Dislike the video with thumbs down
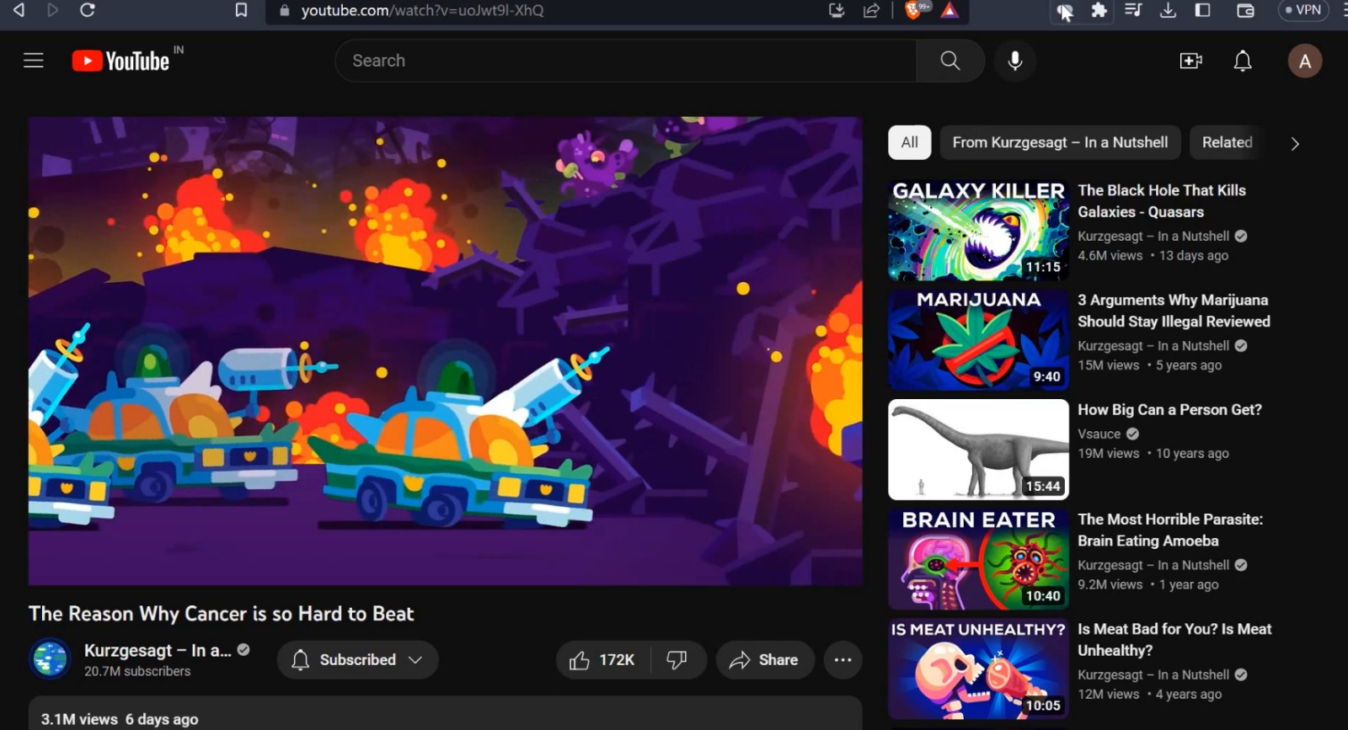 pos(677,660)
